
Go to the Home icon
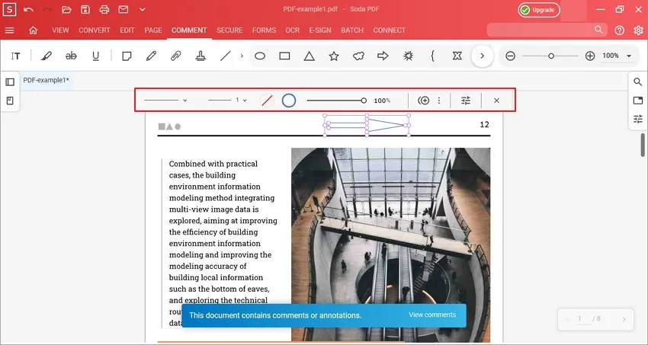tap(33, 30)
